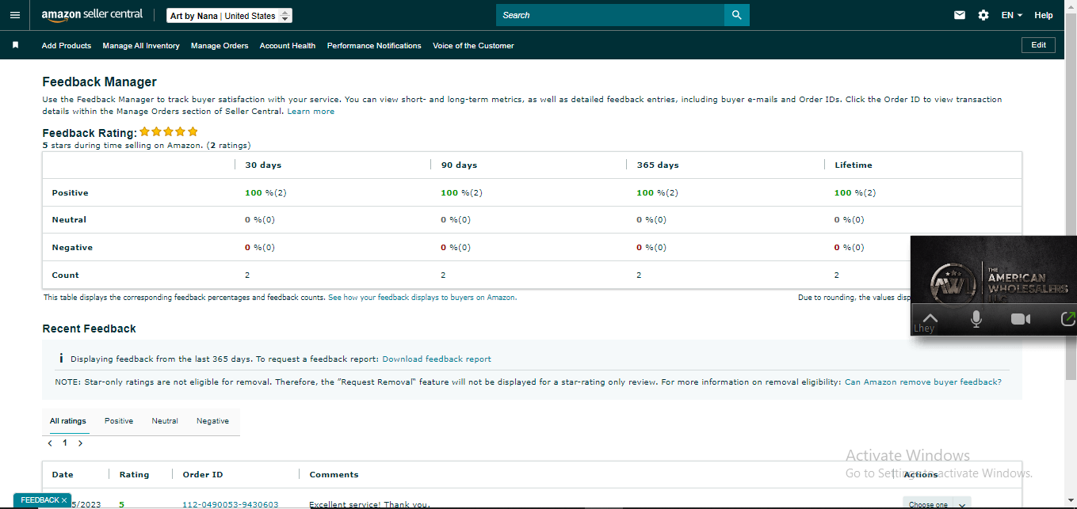This screenshot has width=1077, height=509.
Task: Open the settings gear icon
Action: point(983,15)
